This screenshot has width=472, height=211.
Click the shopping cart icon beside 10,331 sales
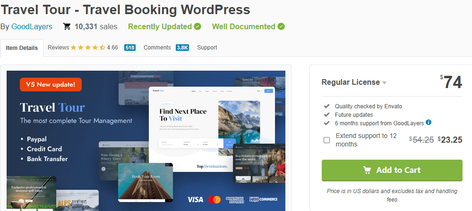click(x=67, y=27)
